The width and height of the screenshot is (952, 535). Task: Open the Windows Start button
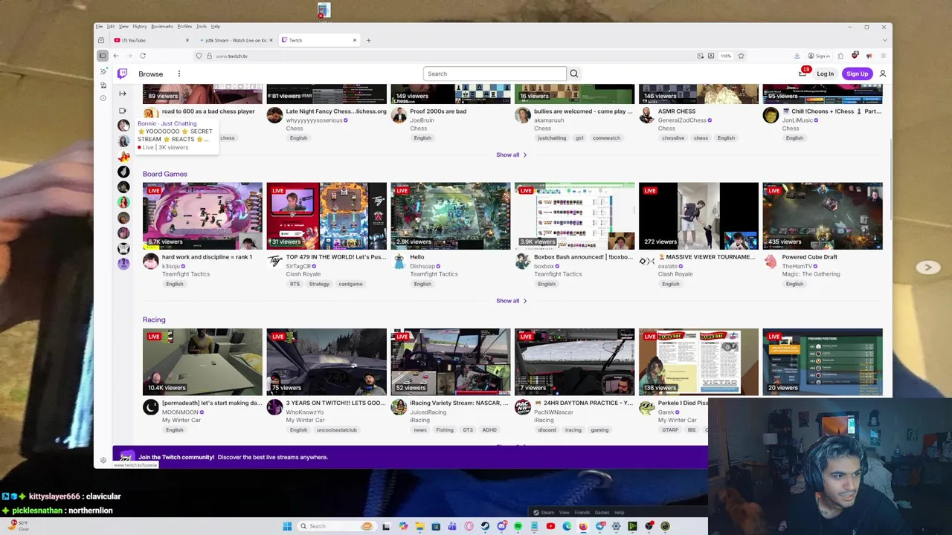pos(287,526)
